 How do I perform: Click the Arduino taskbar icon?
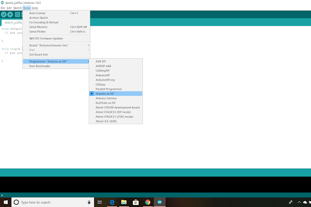[x=160, y=202]
